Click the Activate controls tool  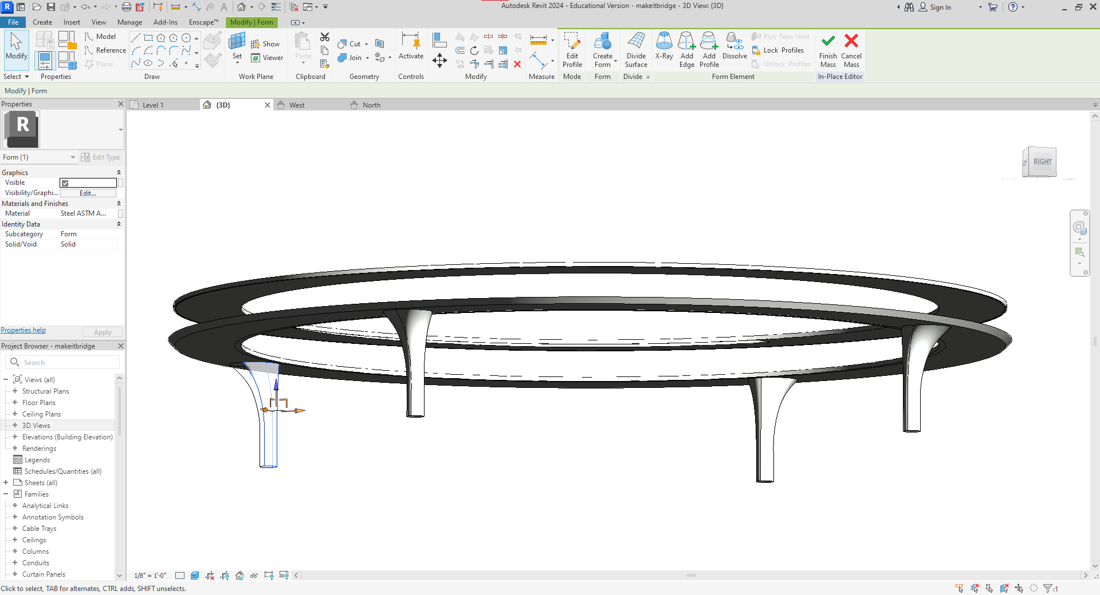[411, 46]
